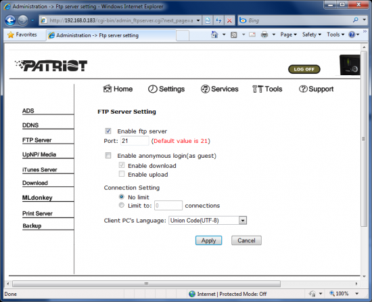Open the IE Help question mark icon

[x=352, y=35]
